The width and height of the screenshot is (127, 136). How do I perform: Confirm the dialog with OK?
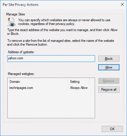click(112, 129)
